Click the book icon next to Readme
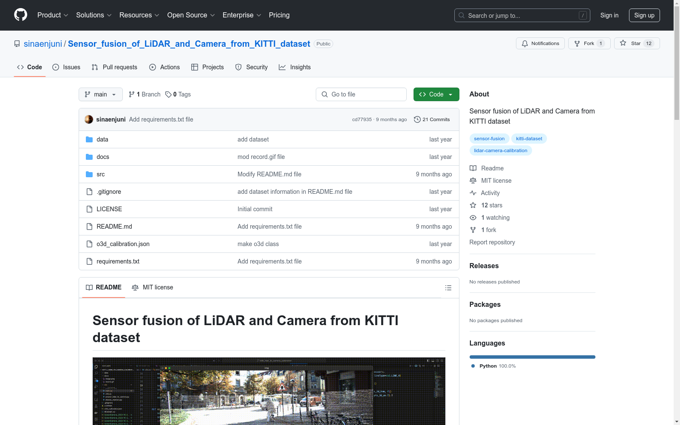The image size is (680, 425). tap(473, 168)
